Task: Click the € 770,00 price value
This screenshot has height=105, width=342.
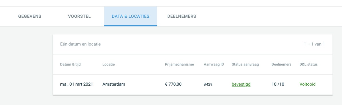Action: 173,85
